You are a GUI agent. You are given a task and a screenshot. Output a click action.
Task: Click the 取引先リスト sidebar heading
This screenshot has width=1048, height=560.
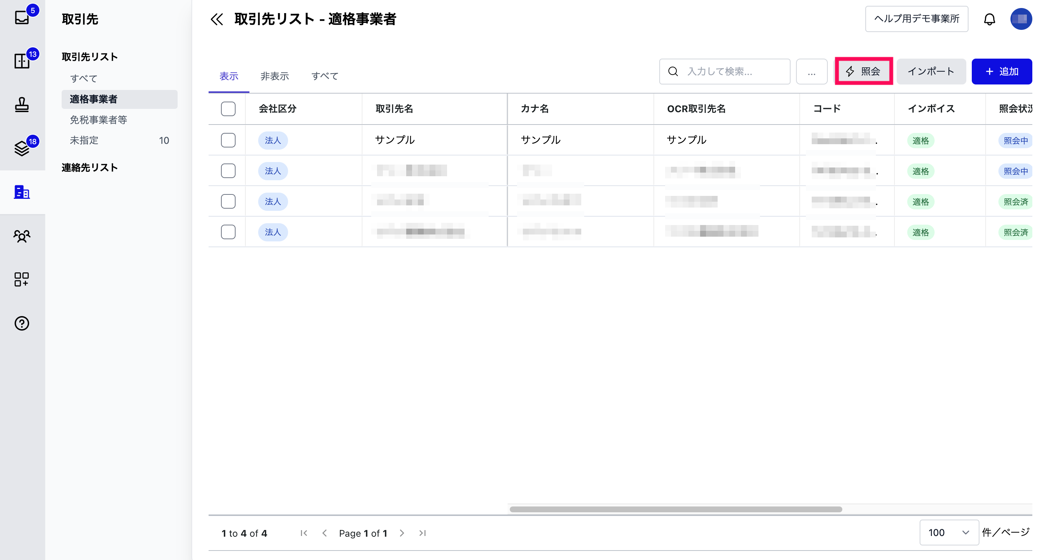coord(90,57)
